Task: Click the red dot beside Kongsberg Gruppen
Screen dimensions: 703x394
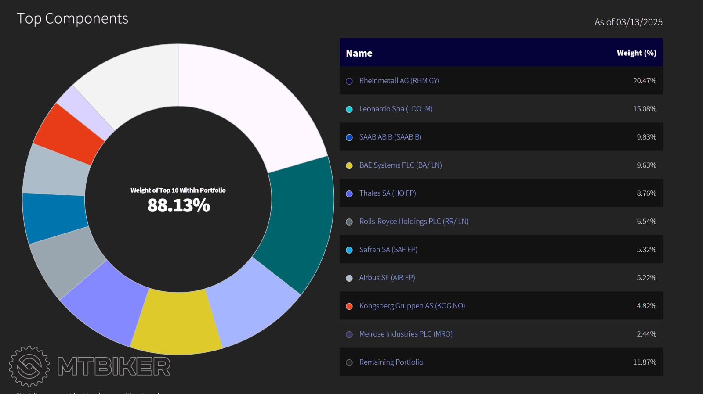Action: coord(349,306)
